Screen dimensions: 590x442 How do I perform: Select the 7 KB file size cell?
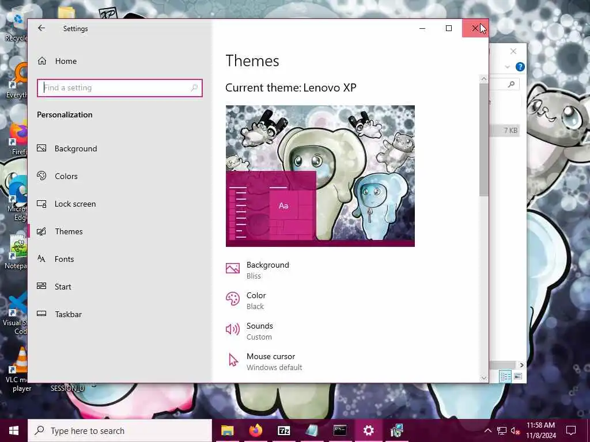pos(510,131)
